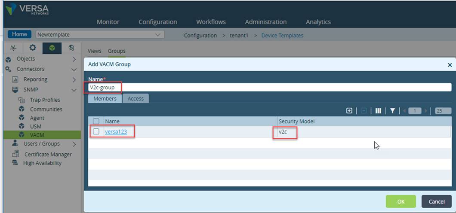Click the globe-gear icon in left toolbar
This screenshot has width=456, height=213.
71,48
